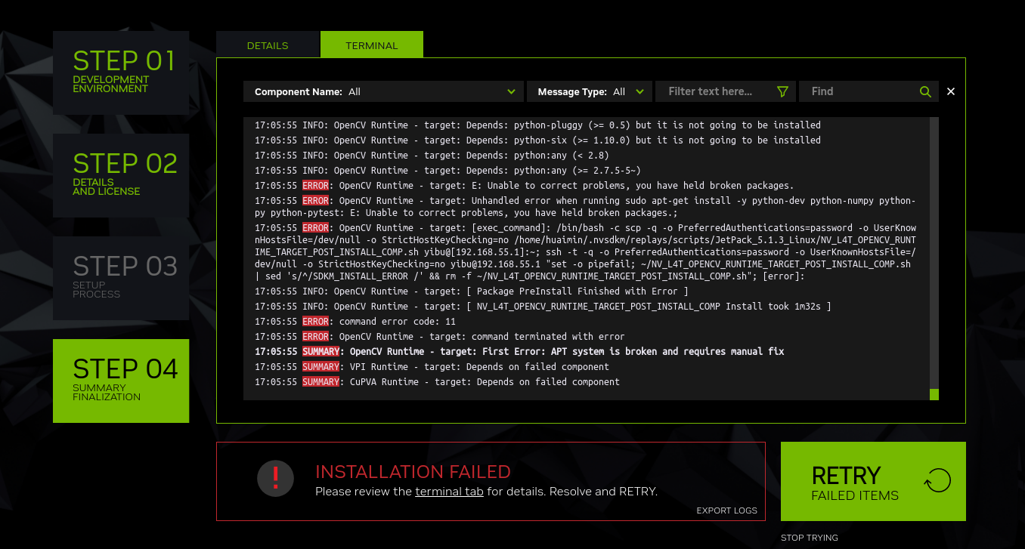
Task: Click the "command terminated with error" line
Action: coord(440,337)
